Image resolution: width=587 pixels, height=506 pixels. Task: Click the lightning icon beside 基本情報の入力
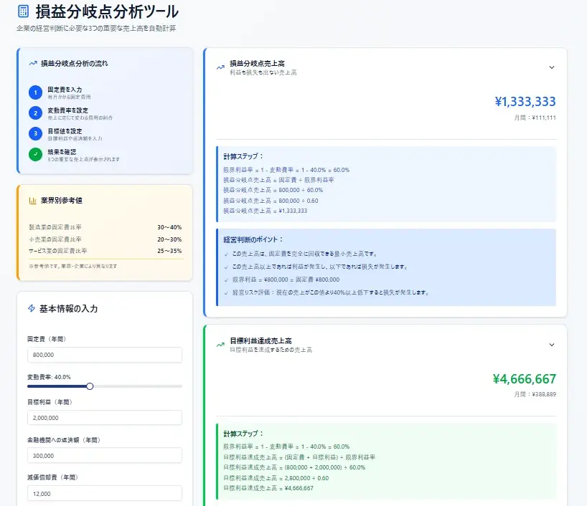point(31,310)
